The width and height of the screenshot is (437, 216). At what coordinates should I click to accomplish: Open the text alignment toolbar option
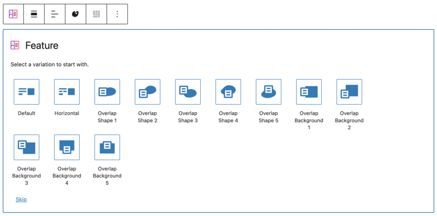(55, 14)
